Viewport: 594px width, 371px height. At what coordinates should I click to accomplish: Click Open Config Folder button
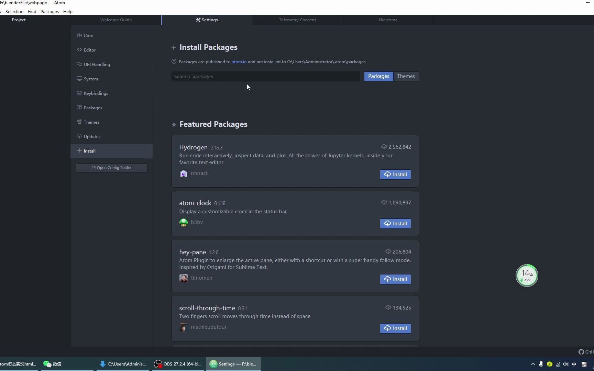coord(111,168)
